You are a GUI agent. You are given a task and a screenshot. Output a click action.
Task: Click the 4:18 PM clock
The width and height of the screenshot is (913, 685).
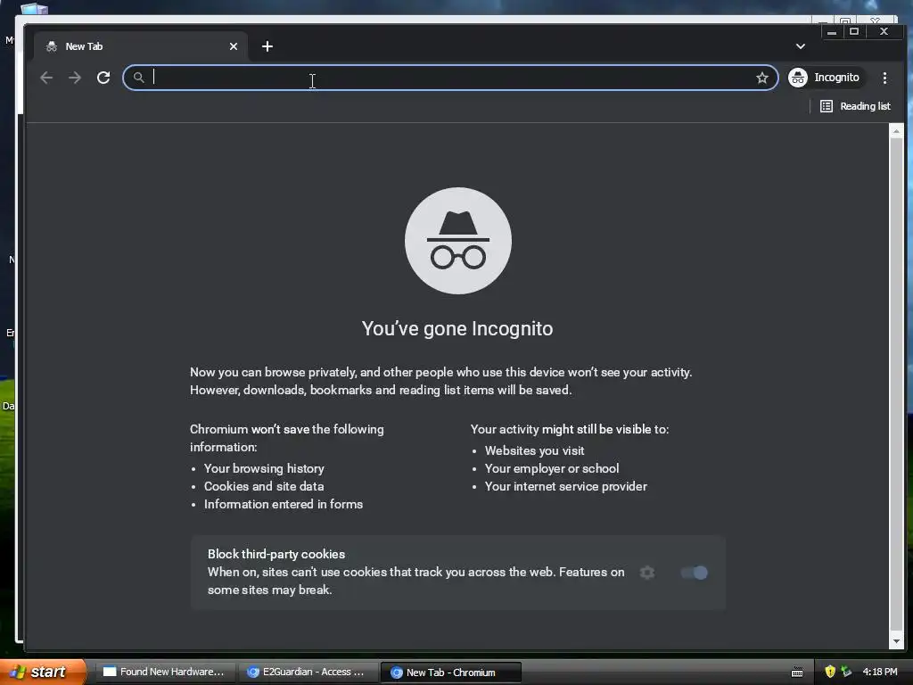coord(880,672)
